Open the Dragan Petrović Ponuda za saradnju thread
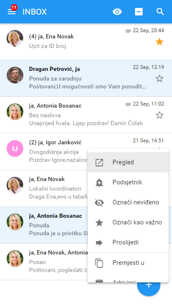This screenshot has height=307, width=172. coord(86,78)
